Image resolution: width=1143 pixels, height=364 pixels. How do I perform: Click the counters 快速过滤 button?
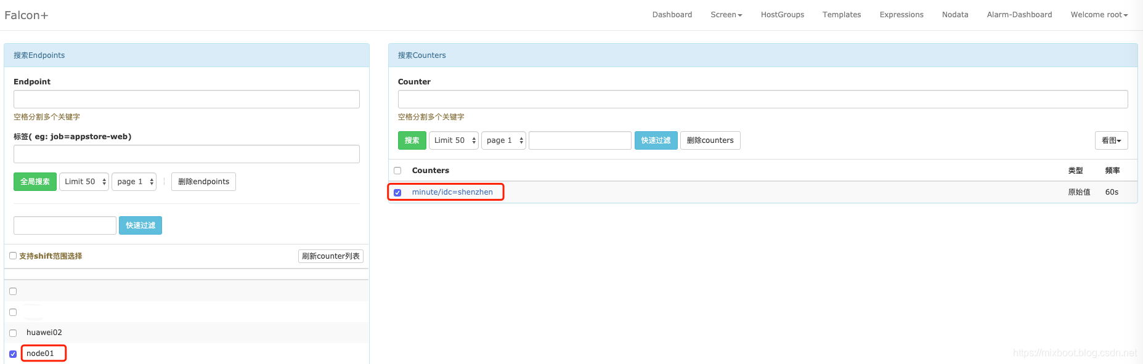(656, 140)
